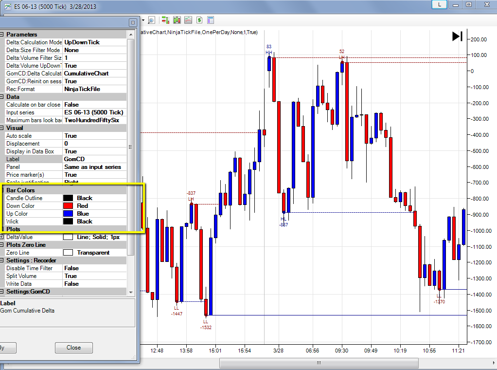Collapse the Settings:GomCD section

[2, 291]
